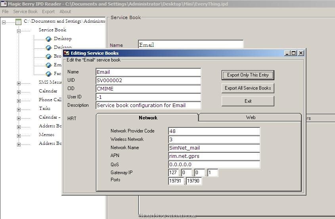This screenshot has width=335, height=219.
Task: Click the Description field
Action: click(x=148, y=106)
